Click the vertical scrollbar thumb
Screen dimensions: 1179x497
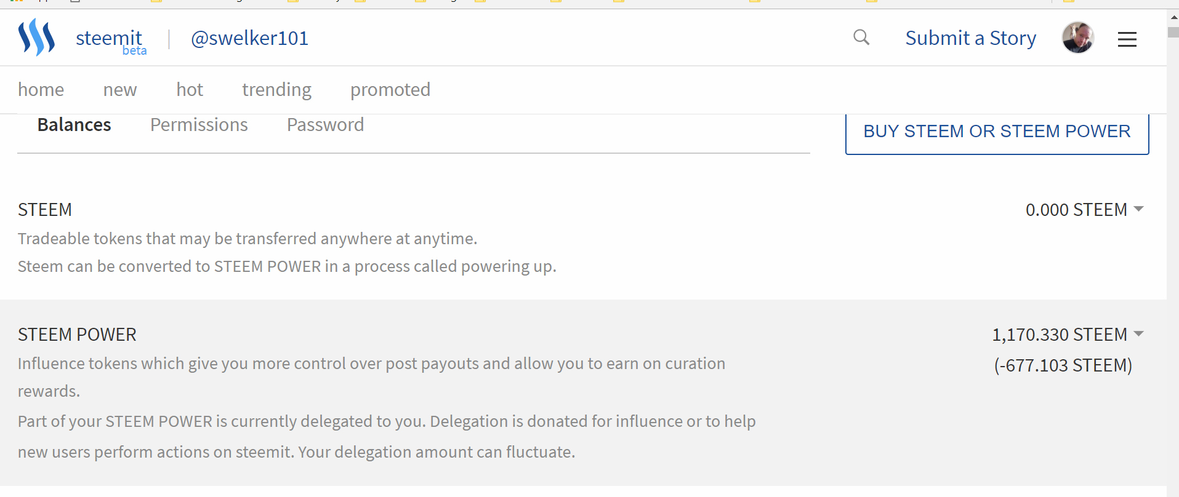[1173, 32]
